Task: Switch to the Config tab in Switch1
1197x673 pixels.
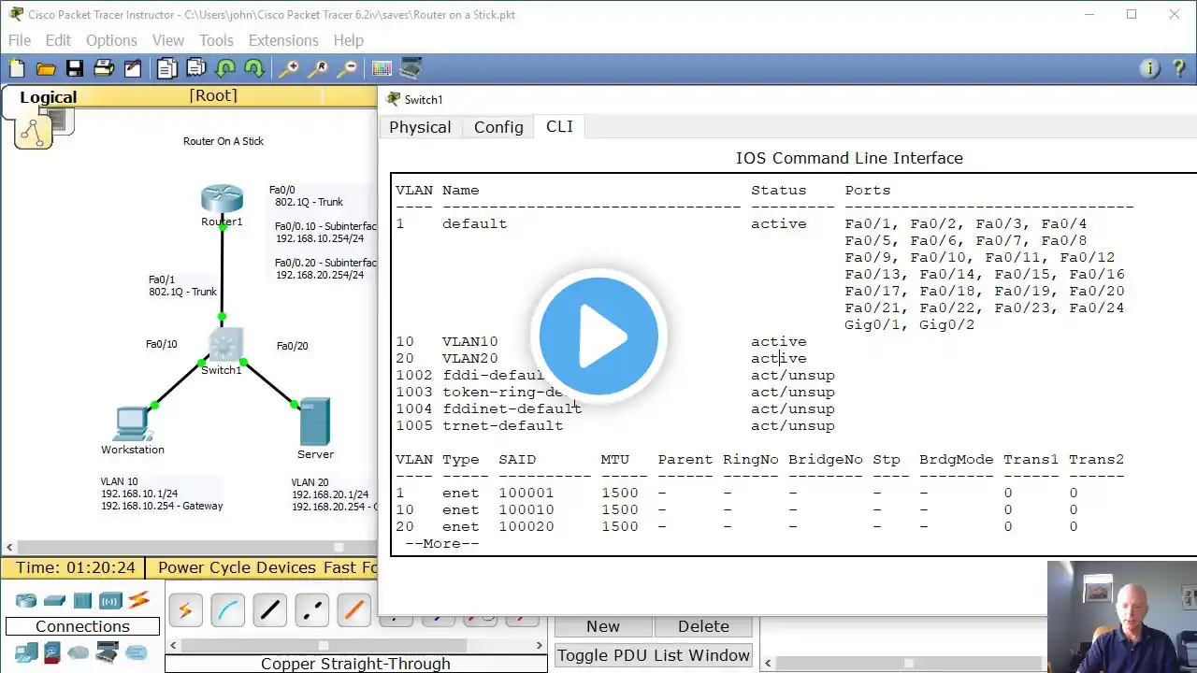Action: 498,127
